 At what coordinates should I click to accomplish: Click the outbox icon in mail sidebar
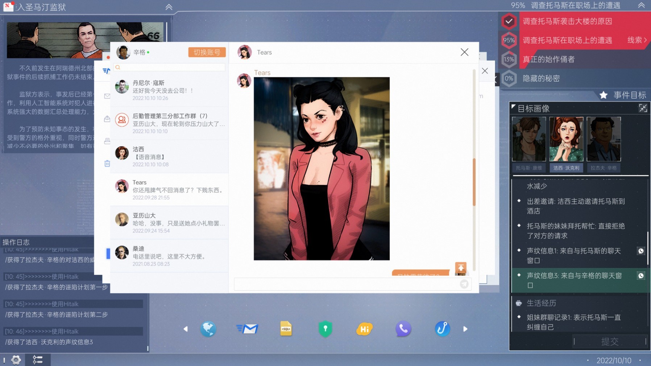click(107, 119)
